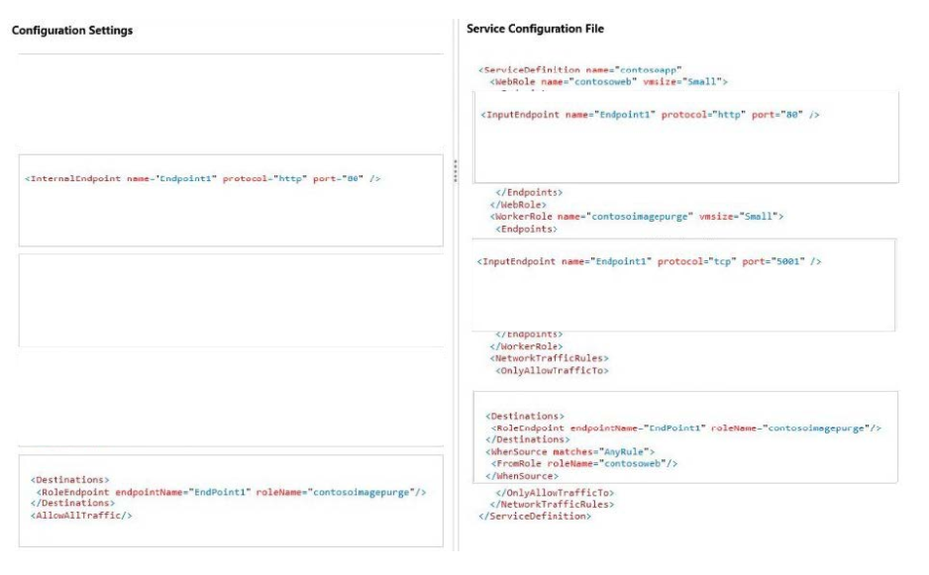This screenshot has height=575, width=929.
Task: Click the empty top Configuration Settings area
Action: coord(231,102)
